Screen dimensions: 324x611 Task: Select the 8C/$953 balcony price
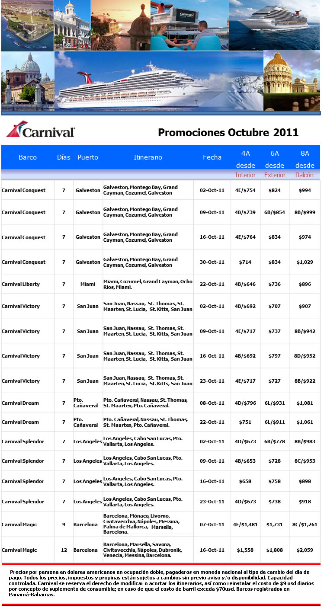click(x=305, y=461)
